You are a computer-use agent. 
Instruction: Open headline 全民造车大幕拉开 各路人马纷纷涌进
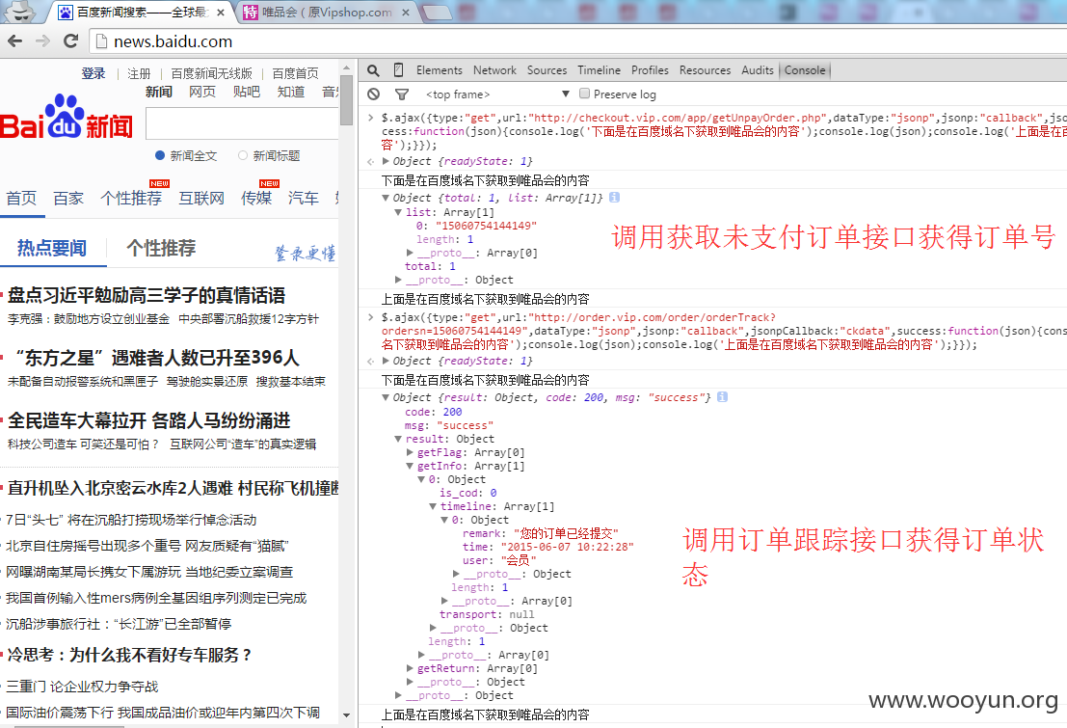(x=149, y=420)
